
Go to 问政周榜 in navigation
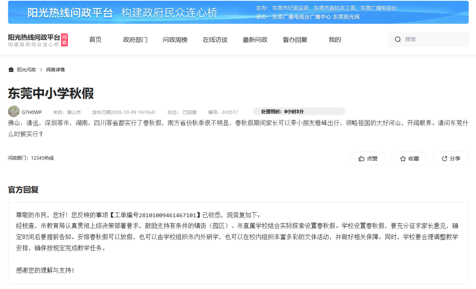[175, 40]
